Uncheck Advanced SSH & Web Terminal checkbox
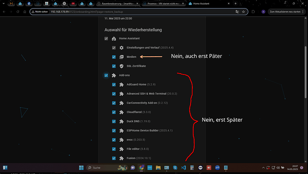The height and width of the screenshot is (174, 308). pos(114,94)
